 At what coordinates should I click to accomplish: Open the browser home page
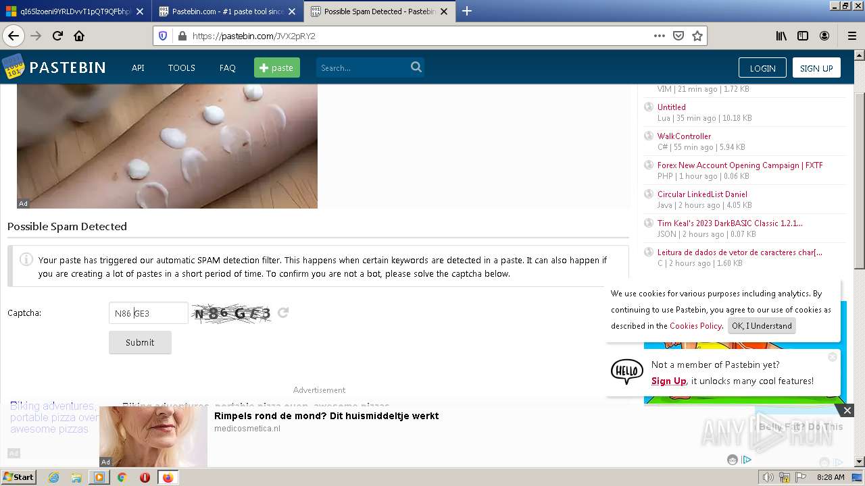pos(79,36)
